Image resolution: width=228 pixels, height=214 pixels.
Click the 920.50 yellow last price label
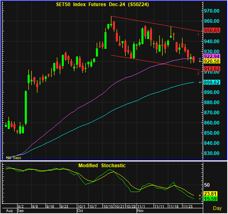(x=212, y=61)
